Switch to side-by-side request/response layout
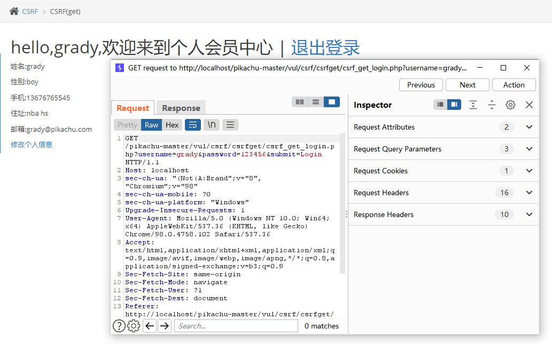552x344 pixels. pos(300,102)
